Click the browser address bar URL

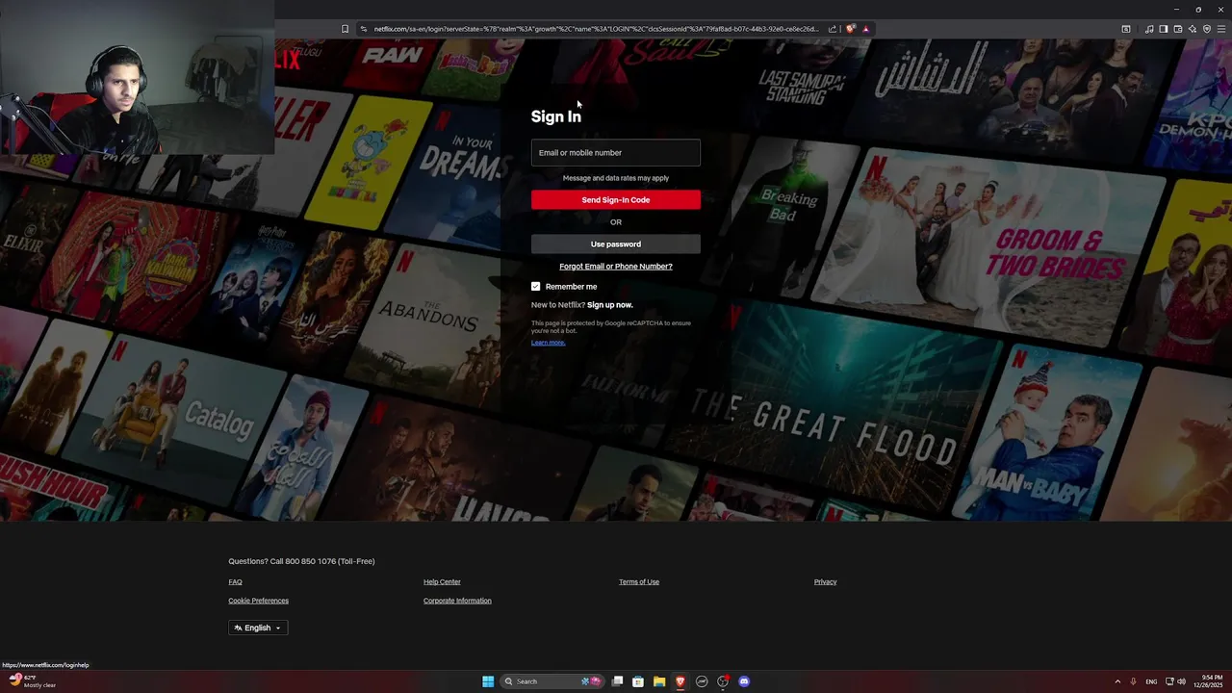[x=597, y=29]
